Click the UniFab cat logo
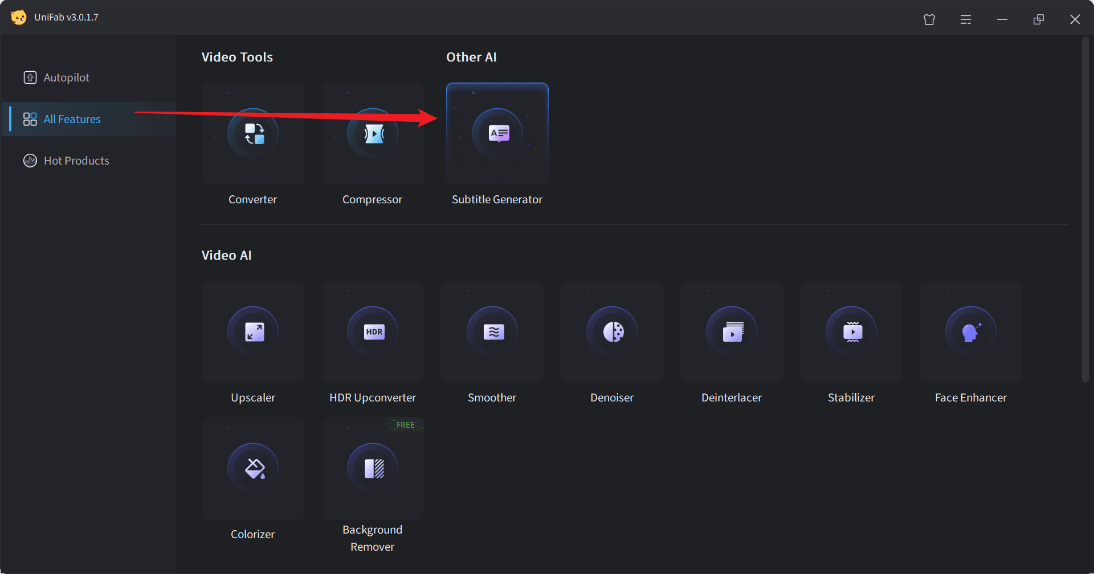Screen dimensions: 1094x574 click(19, 17)
